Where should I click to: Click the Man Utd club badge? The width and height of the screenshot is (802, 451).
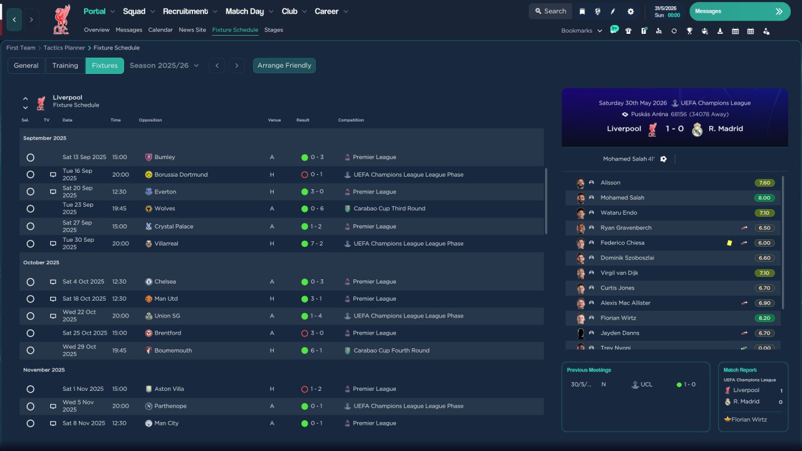pos(148,299)
